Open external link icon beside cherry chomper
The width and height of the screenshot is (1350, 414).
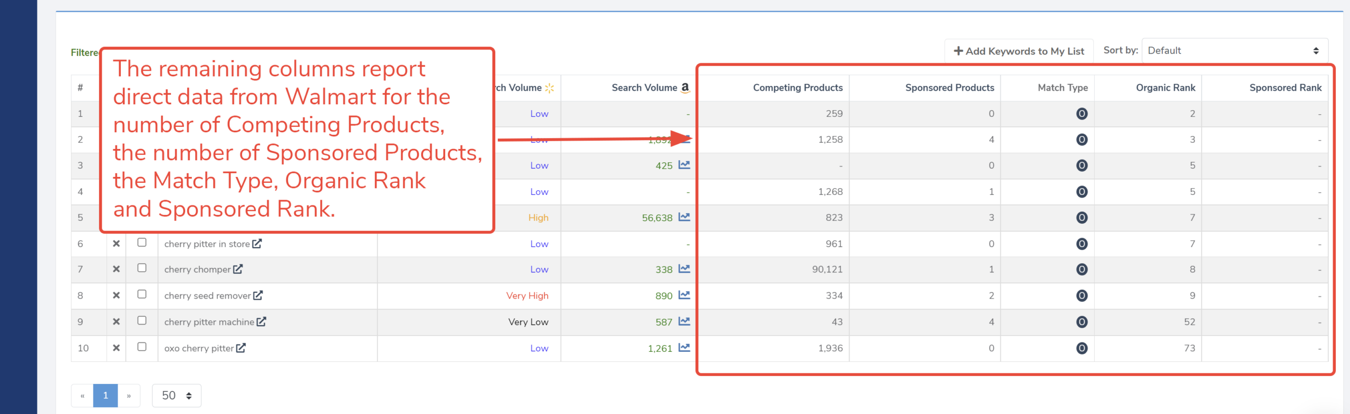click(238, 269)
